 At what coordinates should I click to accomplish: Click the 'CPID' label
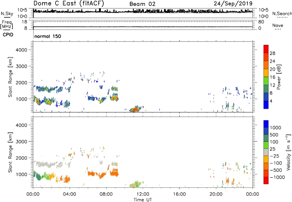[8, 35]
